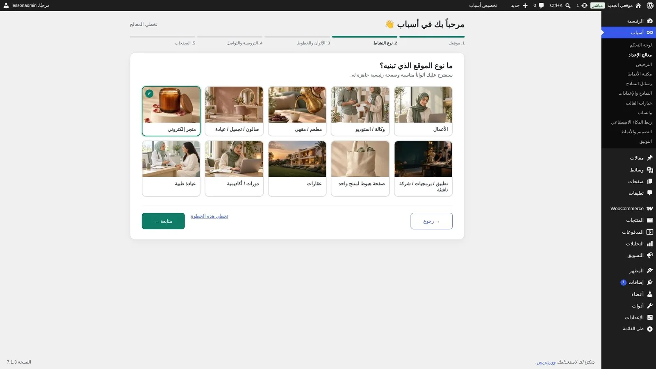Click the WordPress logo icon
The height and width of the screenshot is (369, 656).
tap(650, 5)
